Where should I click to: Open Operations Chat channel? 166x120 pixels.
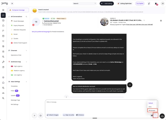16,55
